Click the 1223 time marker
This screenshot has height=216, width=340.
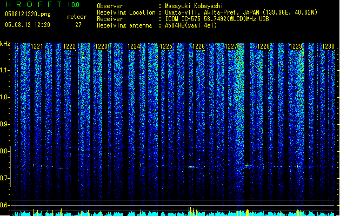[x=102, y=46]
